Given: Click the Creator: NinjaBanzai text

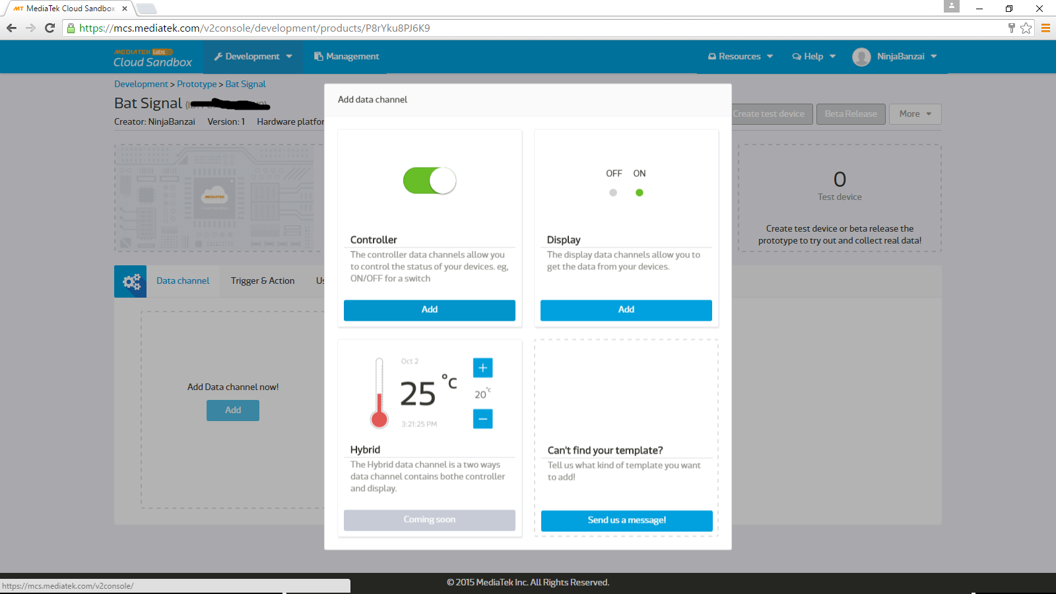Looking at the screenshot, I should (154, 121).
